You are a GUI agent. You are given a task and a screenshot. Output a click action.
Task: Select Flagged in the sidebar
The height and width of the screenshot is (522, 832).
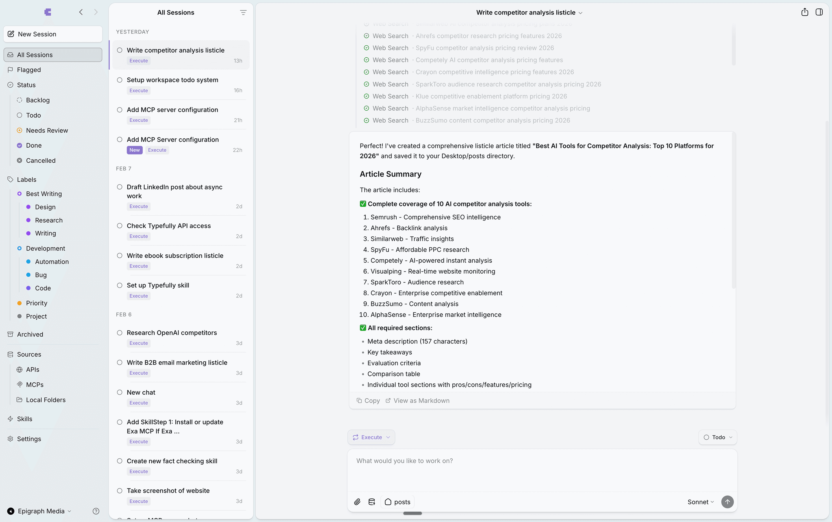tap(29, 70)
